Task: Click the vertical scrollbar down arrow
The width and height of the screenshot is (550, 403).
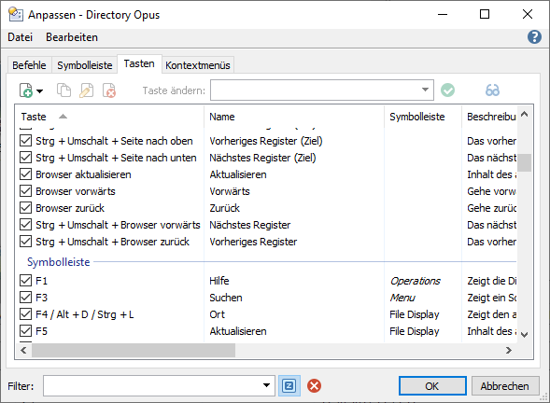Action: [x=525, y=335]
